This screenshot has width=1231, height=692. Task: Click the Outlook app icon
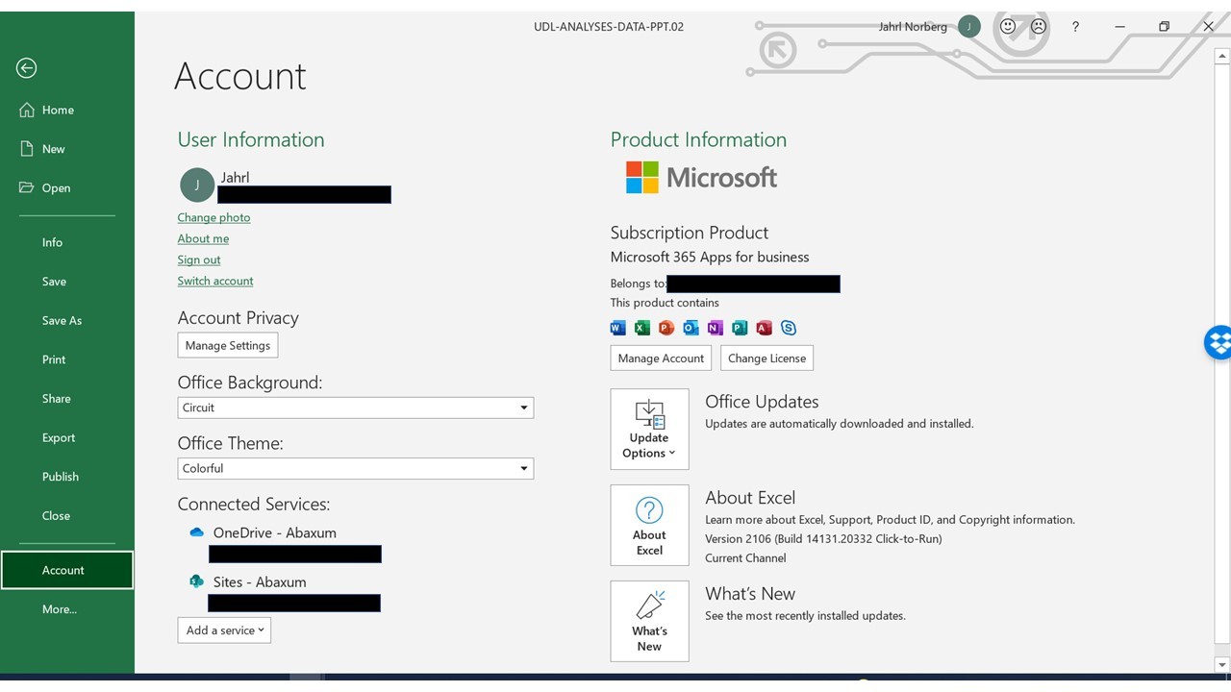coord(691,328)
